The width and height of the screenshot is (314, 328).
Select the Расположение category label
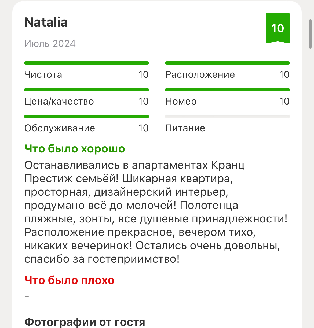click(x=200, y=74)
